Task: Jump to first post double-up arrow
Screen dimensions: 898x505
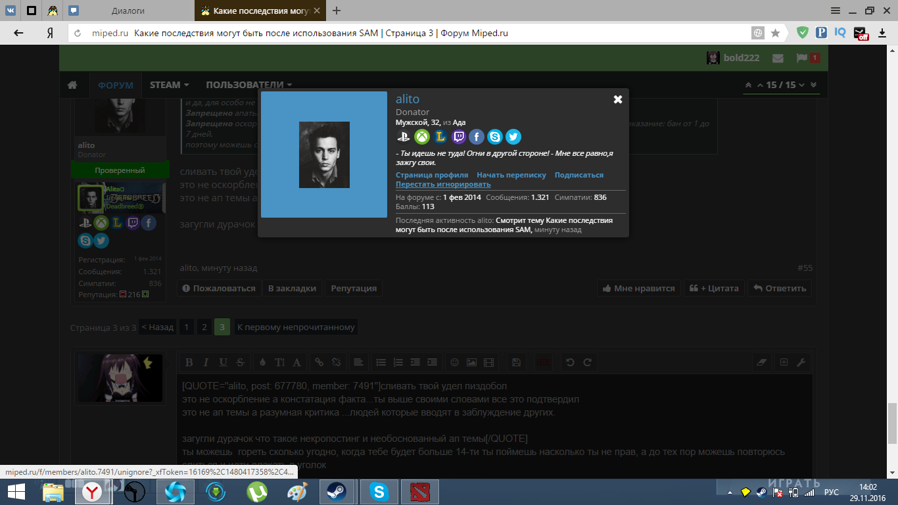Action: [748, 85]
